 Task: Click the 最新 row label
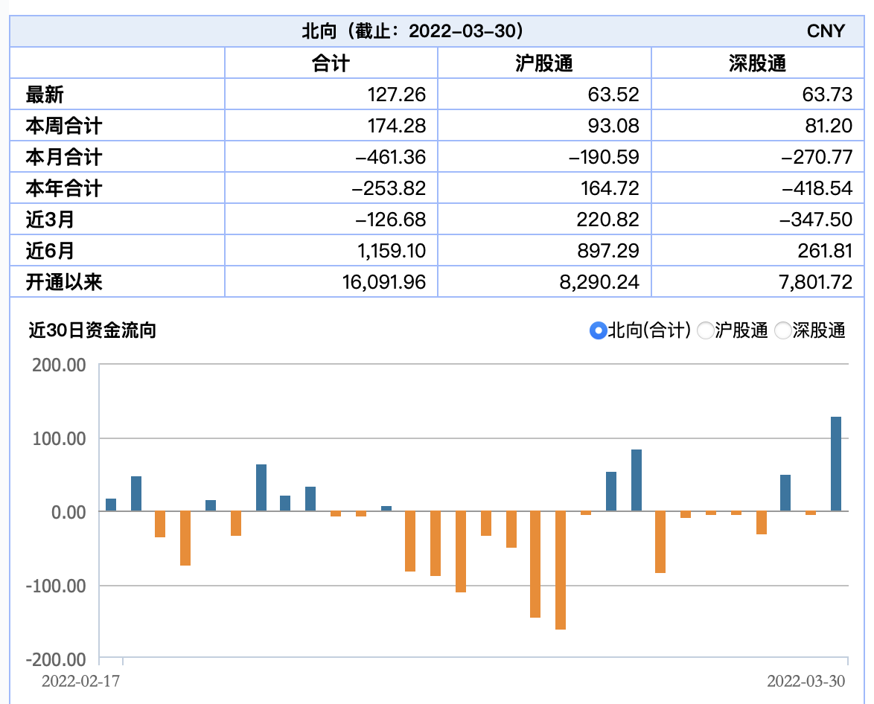tap(45, 95)
